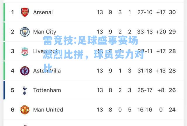
Task: Select Arsenal's 30 points value
Action: click(172, 12)
